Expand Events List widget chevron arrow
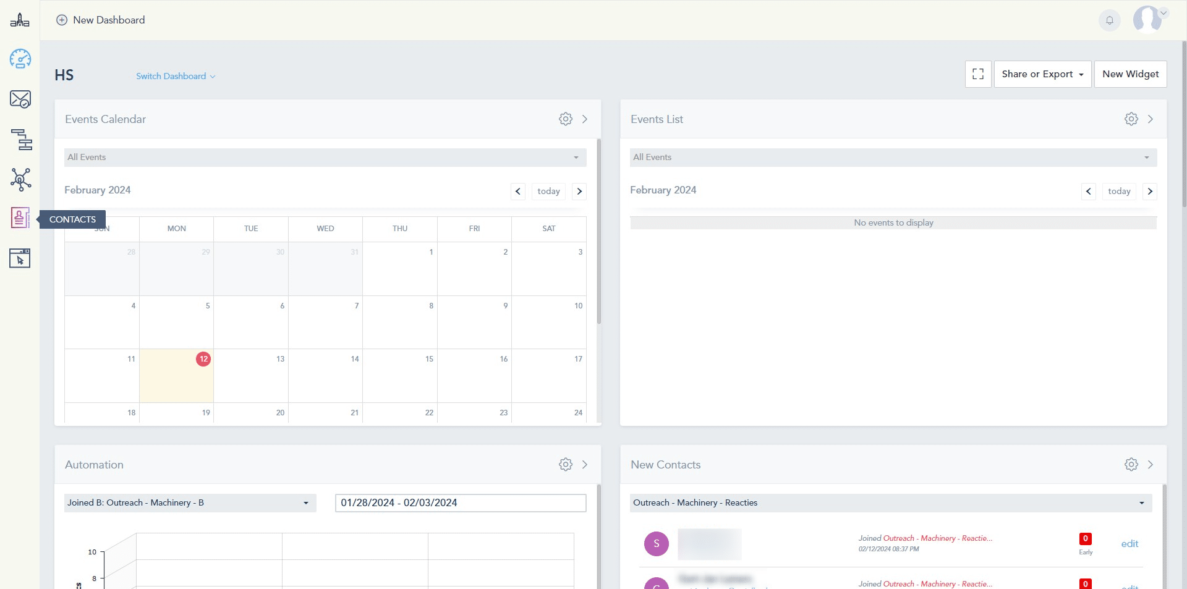This screenshot has height=589, width=1187. coord(1151,119)
